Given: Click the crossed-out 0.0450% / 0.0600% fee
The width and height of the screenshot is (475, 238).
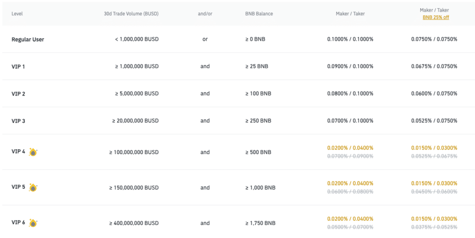Looking at the screenshot, I should pyautogui.click(x=434, y=192).
